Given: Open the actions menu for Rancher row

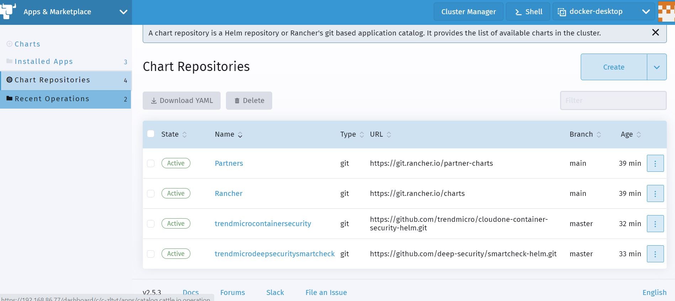Looking at the screenshot, I should (x=655, y=193).
